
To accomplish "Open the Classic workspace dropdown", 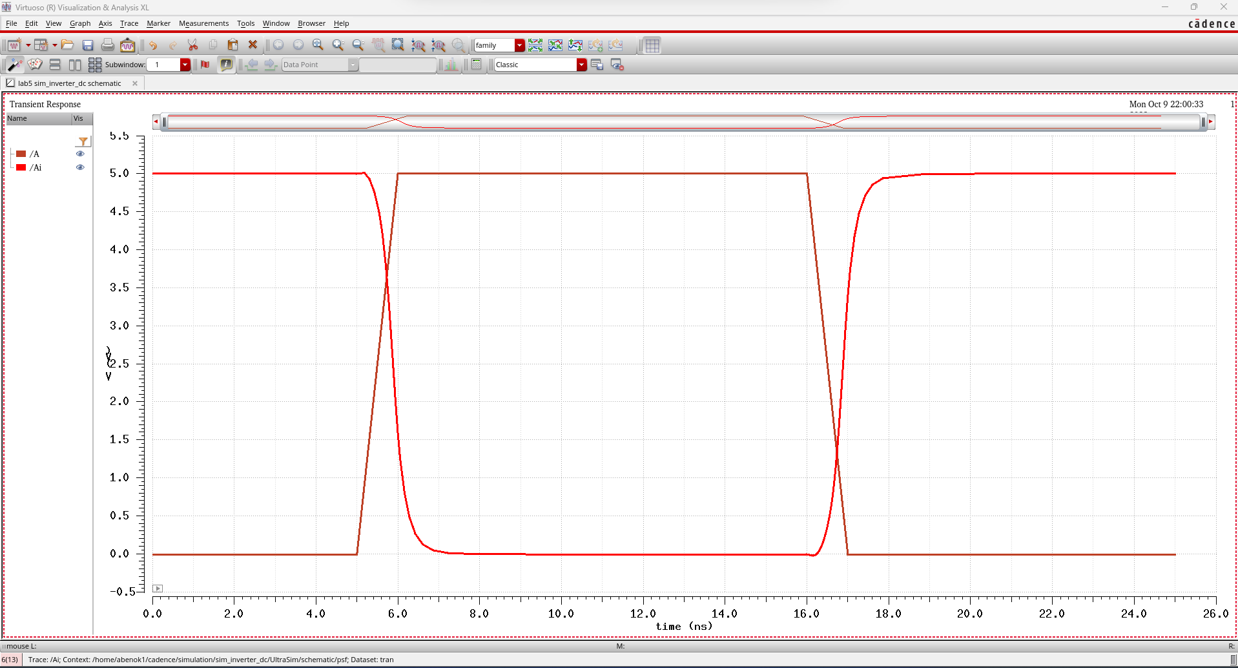I will (x=582, y=65).
